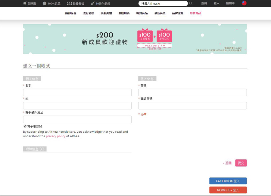Click the best price money icon
The width and height of the screenshot is (271, 196).
tap(69, 3)
